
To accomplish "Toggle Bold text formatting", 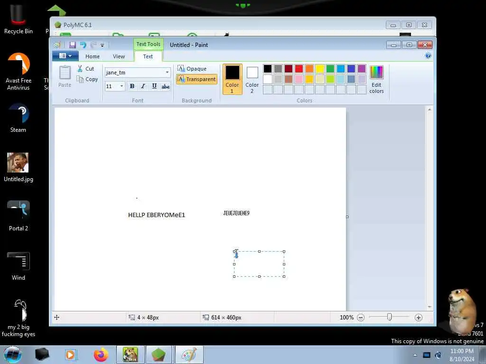I will 132,86.
